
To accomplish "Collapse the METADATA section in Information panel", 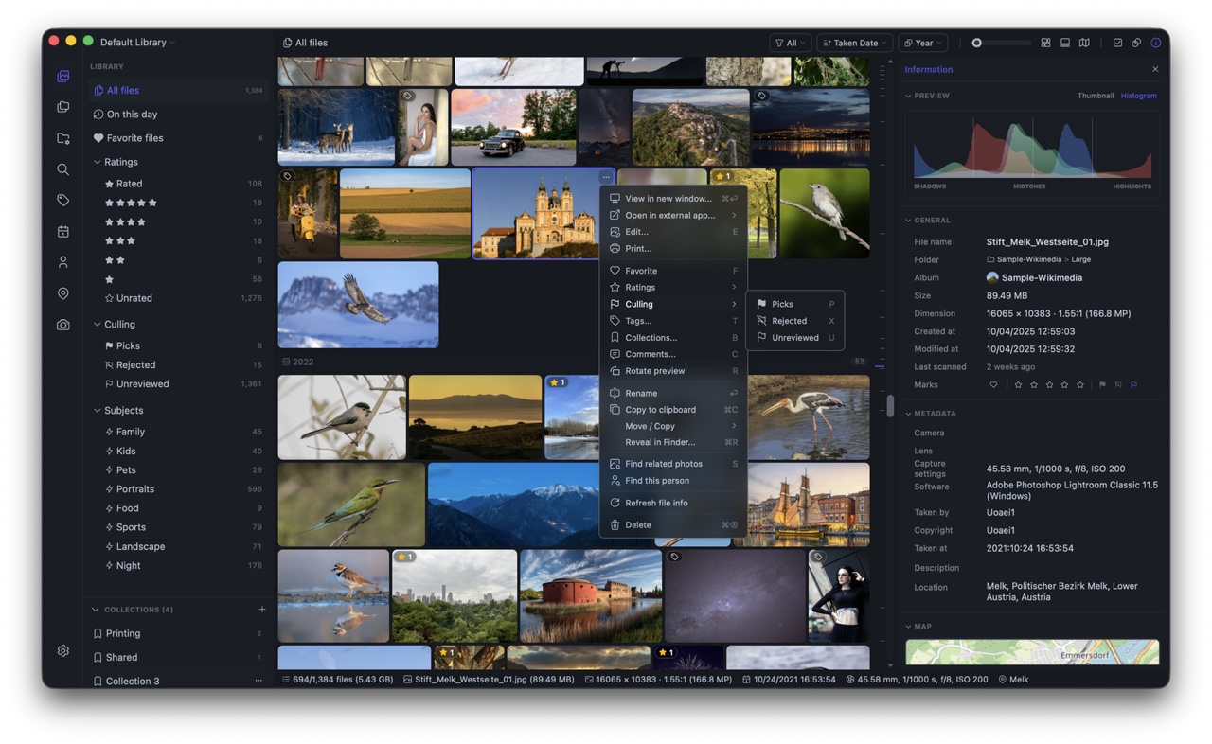I will coord(909,414).
